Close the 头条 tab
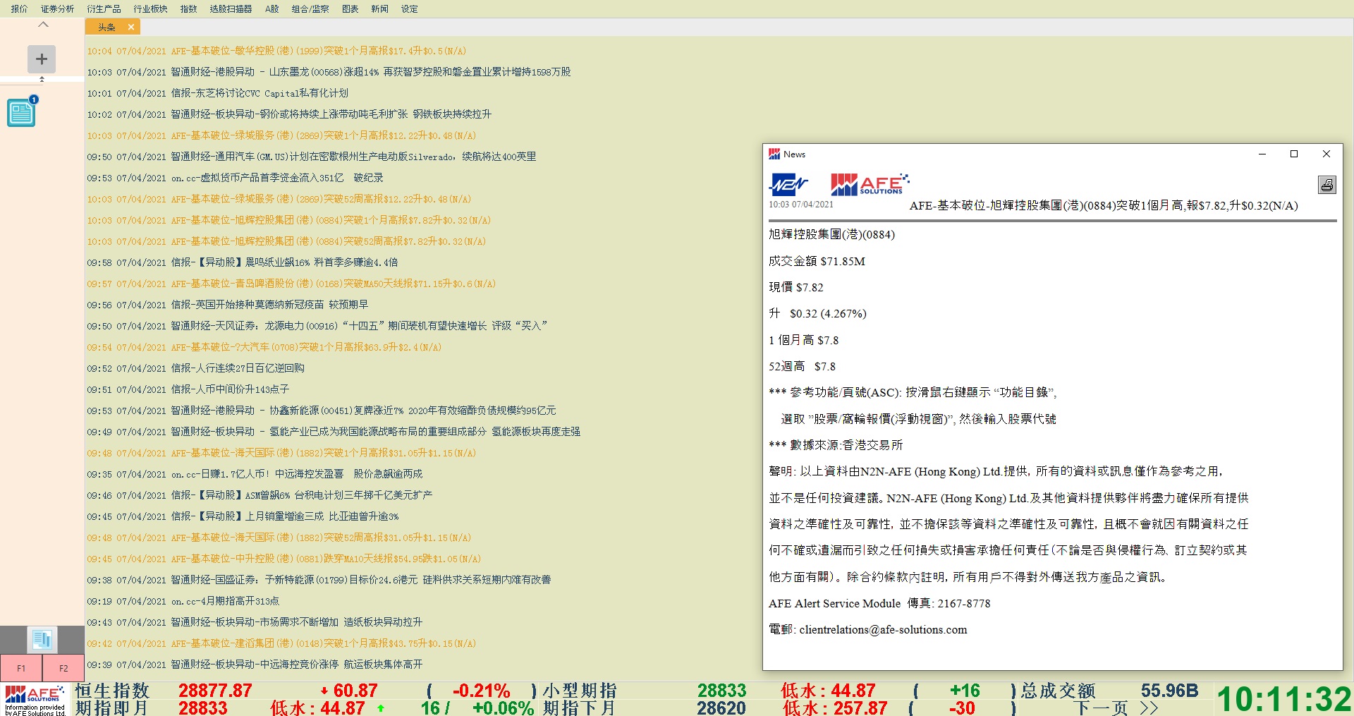Screen dimensions: 1354x716 tap(130, 27)
